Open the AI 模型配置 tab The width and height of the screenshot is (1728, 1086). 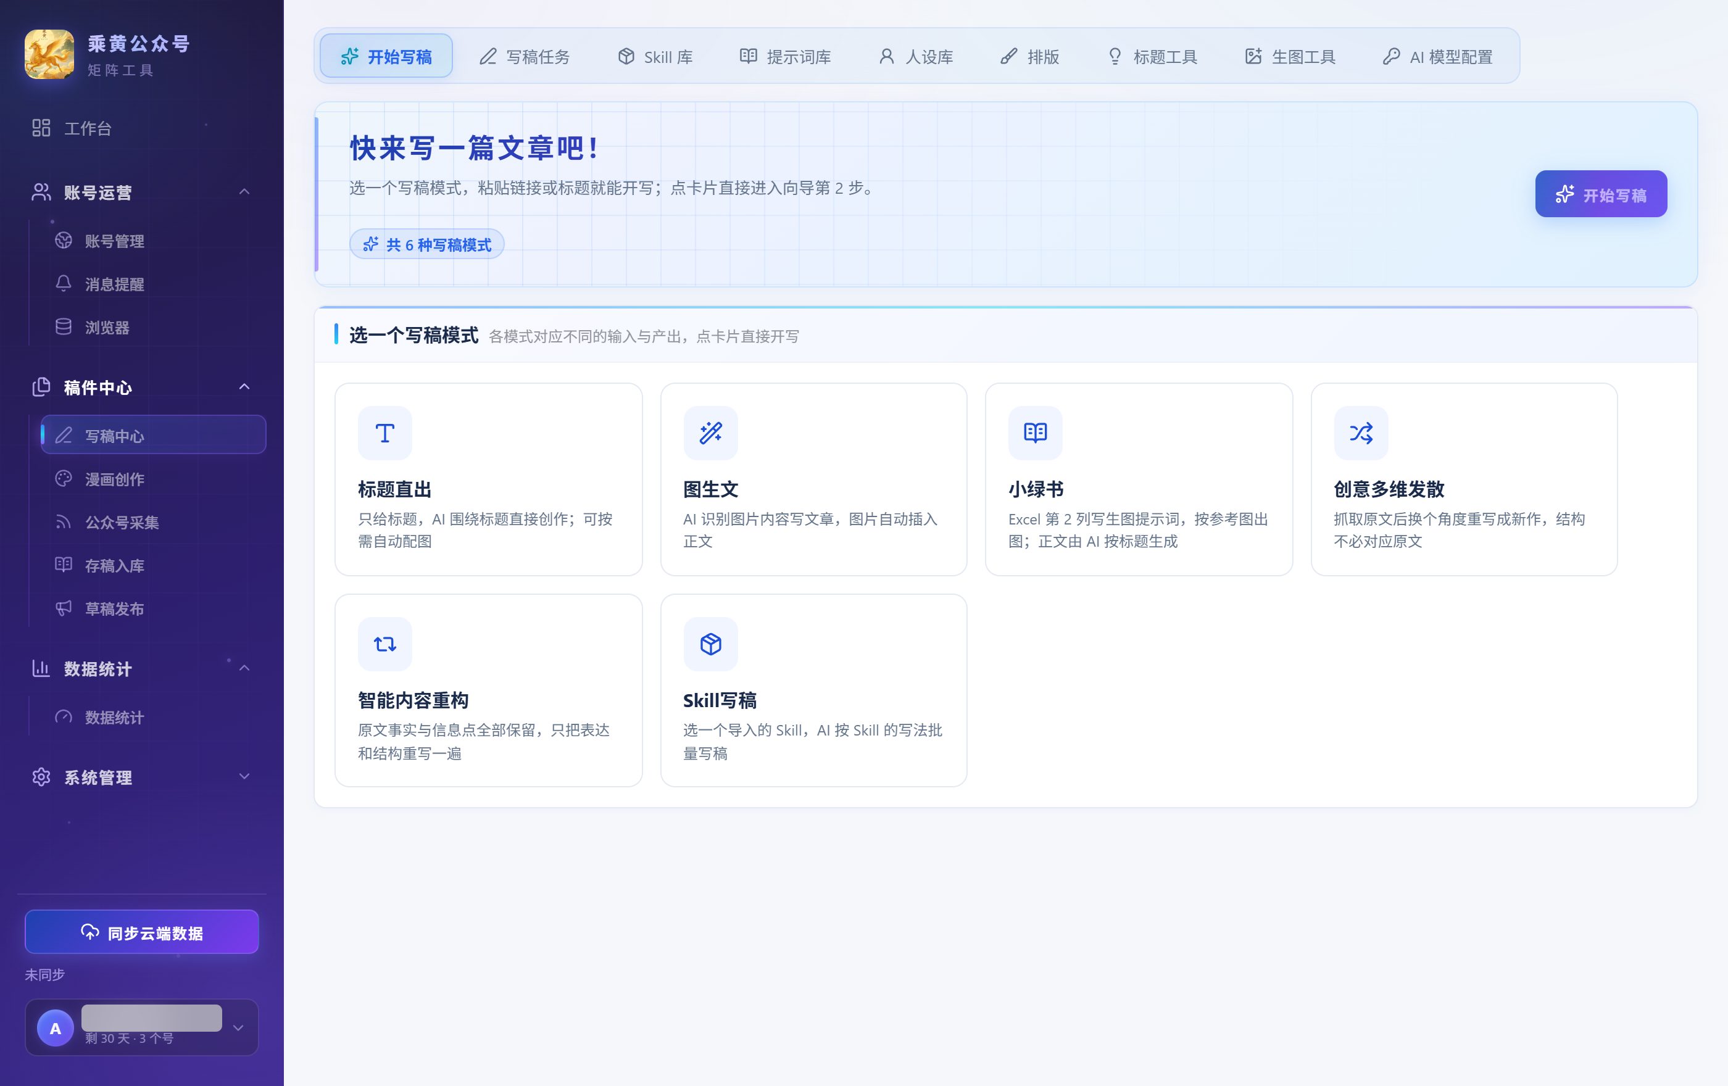coord(1437,56)
